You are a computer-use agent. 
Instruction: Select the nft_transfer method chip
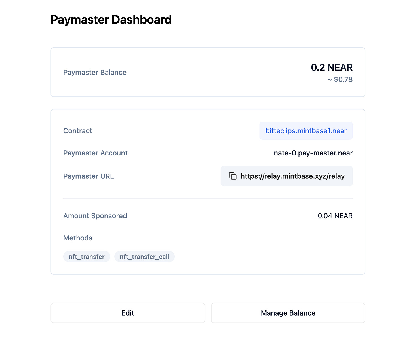click(x=87, y=257)
